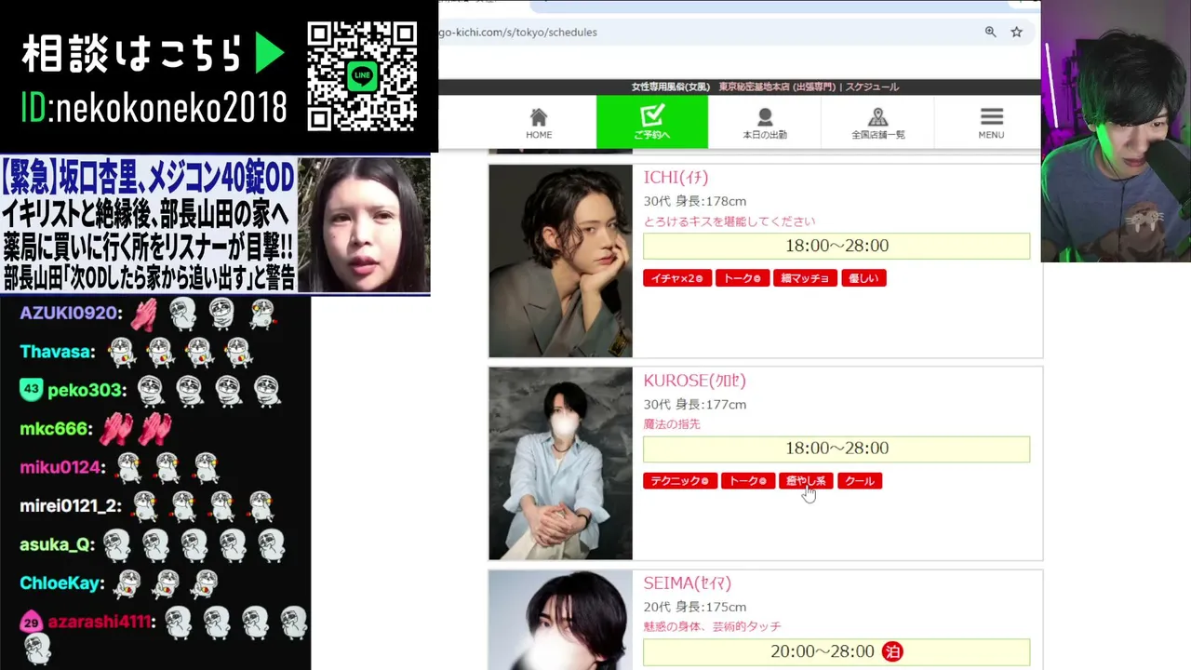Click KUROSE's profile photo
The image size is (1191, 670).
(560, 463)
